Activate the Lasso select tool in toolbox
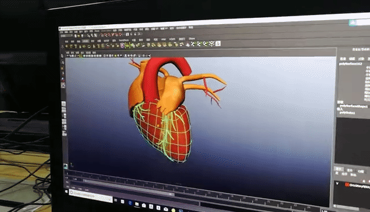The image size is (370, 212). [x=63, y=62]
